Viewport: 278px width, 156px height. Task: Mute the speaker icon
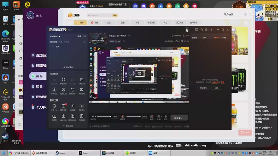122,116
